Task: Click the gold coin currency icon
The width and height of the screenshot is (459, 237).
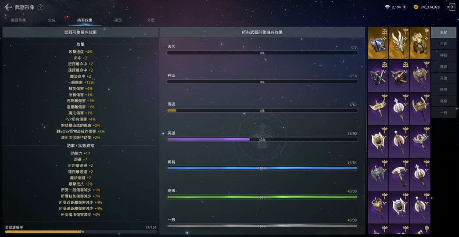Action: [x=416, y=7]
